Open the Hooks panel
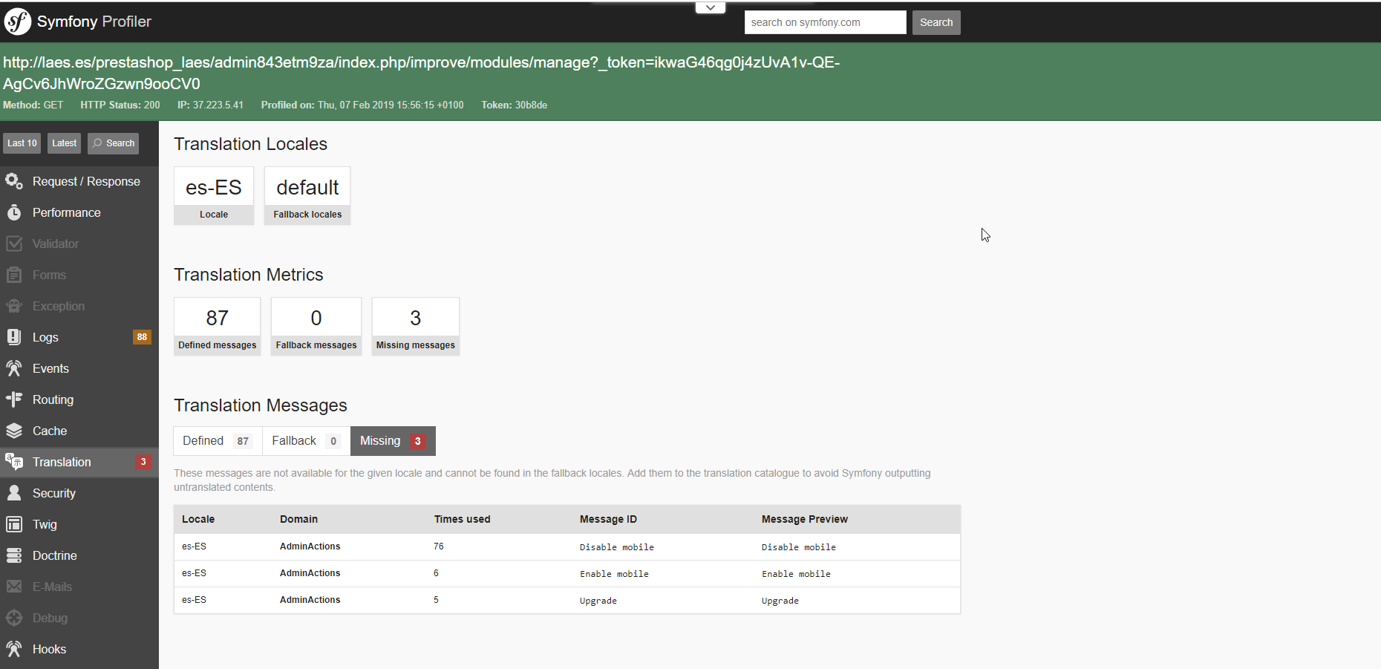The height and width of the screenshot is (669, 1381). (79, 649)
